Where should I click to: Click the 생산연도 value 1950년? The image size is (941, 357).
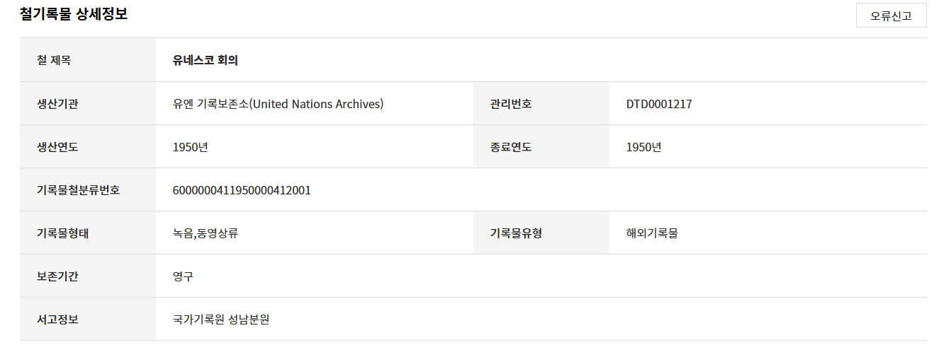[190, 147]
